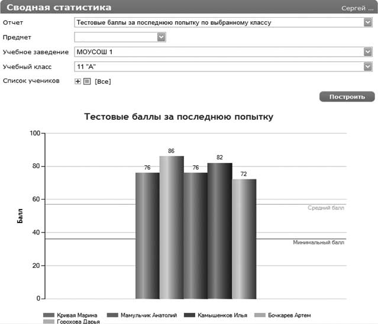Click legend swatch for Бочкарев Артем

(260, 315)
